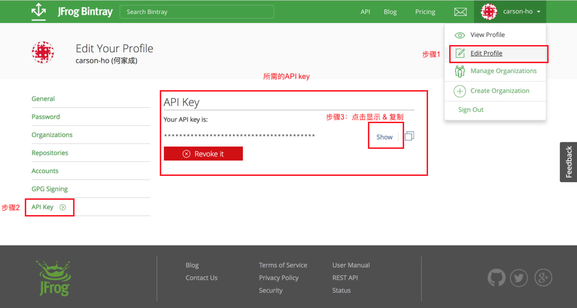
Task: Click Show to reveal the API key
Action: point(384,137)
